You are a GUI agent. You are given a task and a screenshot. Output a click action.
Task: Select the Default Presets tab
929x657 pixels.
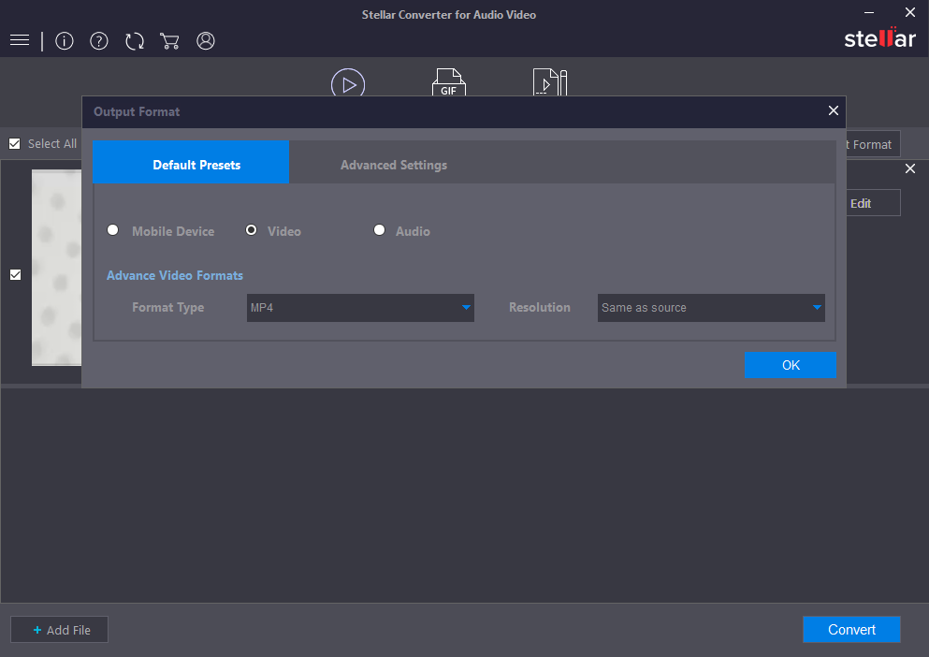[196, 165]
